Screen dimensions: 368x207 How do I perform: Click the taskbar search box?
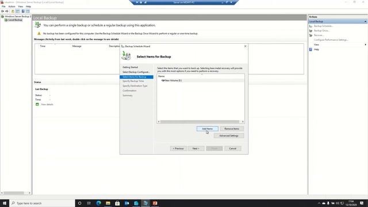click(42, 203)
